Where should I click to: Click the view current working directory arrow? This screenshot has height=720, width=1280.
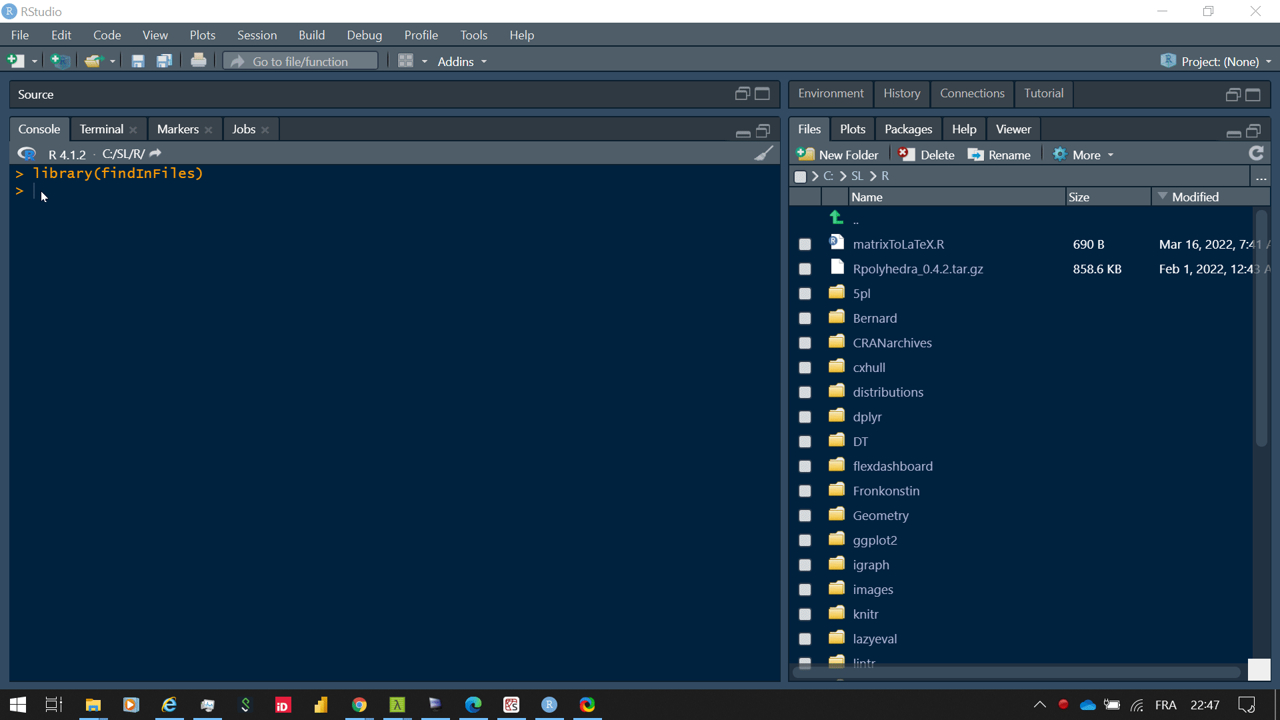pos(155,154)
